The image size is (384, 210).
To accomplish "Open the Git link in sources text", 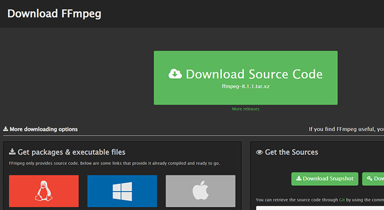I will click(x=342, y=200).
